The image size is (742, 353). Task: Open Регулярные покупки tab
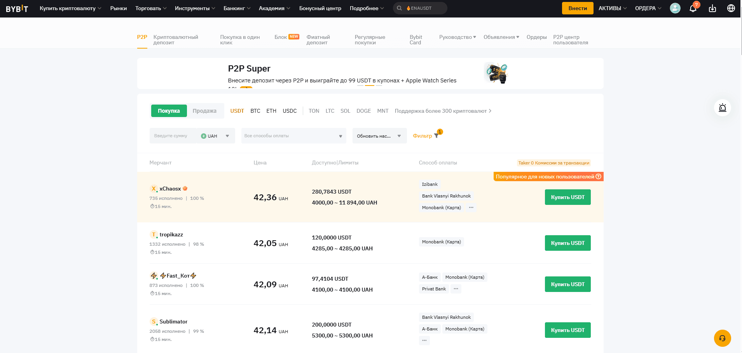point(370,40)
